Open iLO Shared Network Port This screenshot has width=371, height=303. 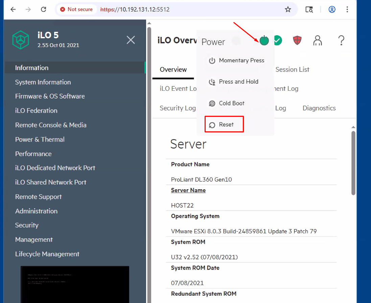(x=51, y=182)
